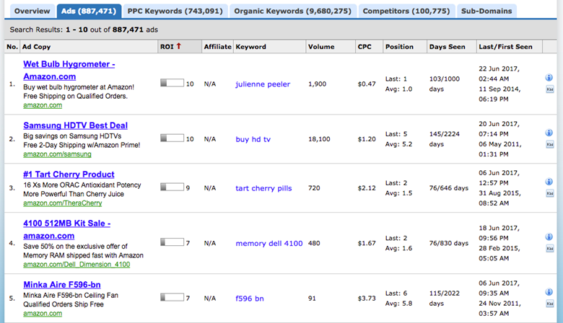Click KW icon in Tart Cherry row
563x323 pixels.
[x=550, y=193]
